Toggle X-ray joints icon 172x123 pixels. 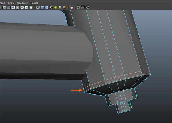point(87,7)
